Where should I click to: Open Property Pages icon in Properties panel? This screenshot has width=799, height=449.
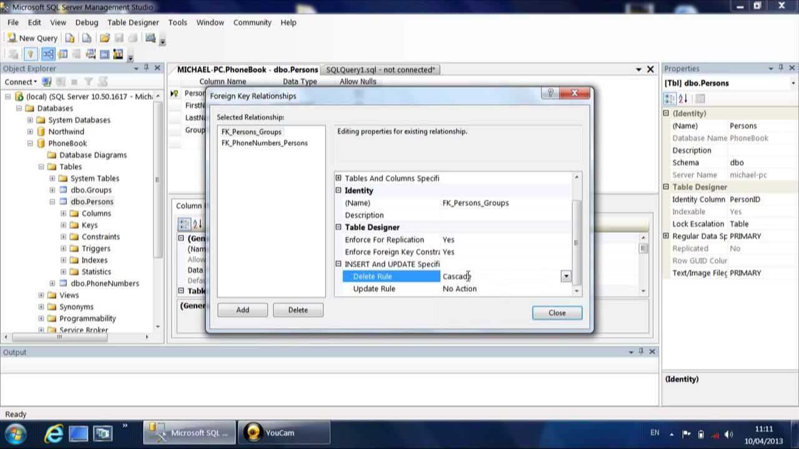point(700,99)
